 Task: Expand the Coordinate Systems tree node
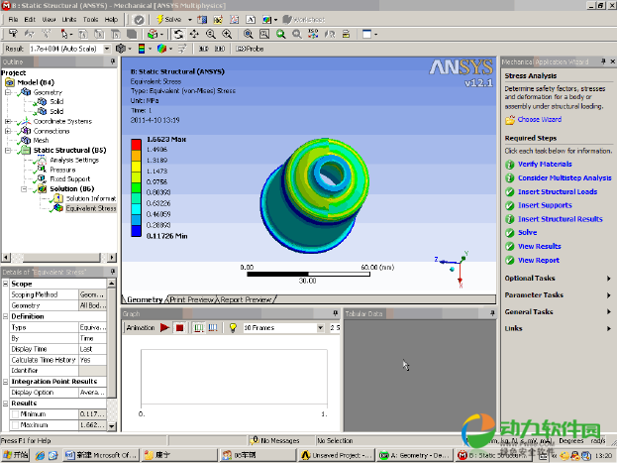tap(8, 121)
